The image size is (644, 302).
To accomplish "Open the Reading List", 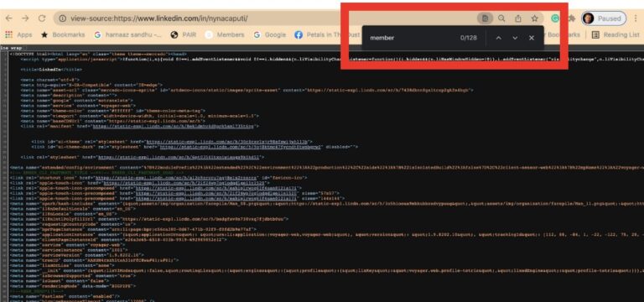I will click(x=615, y=35).
